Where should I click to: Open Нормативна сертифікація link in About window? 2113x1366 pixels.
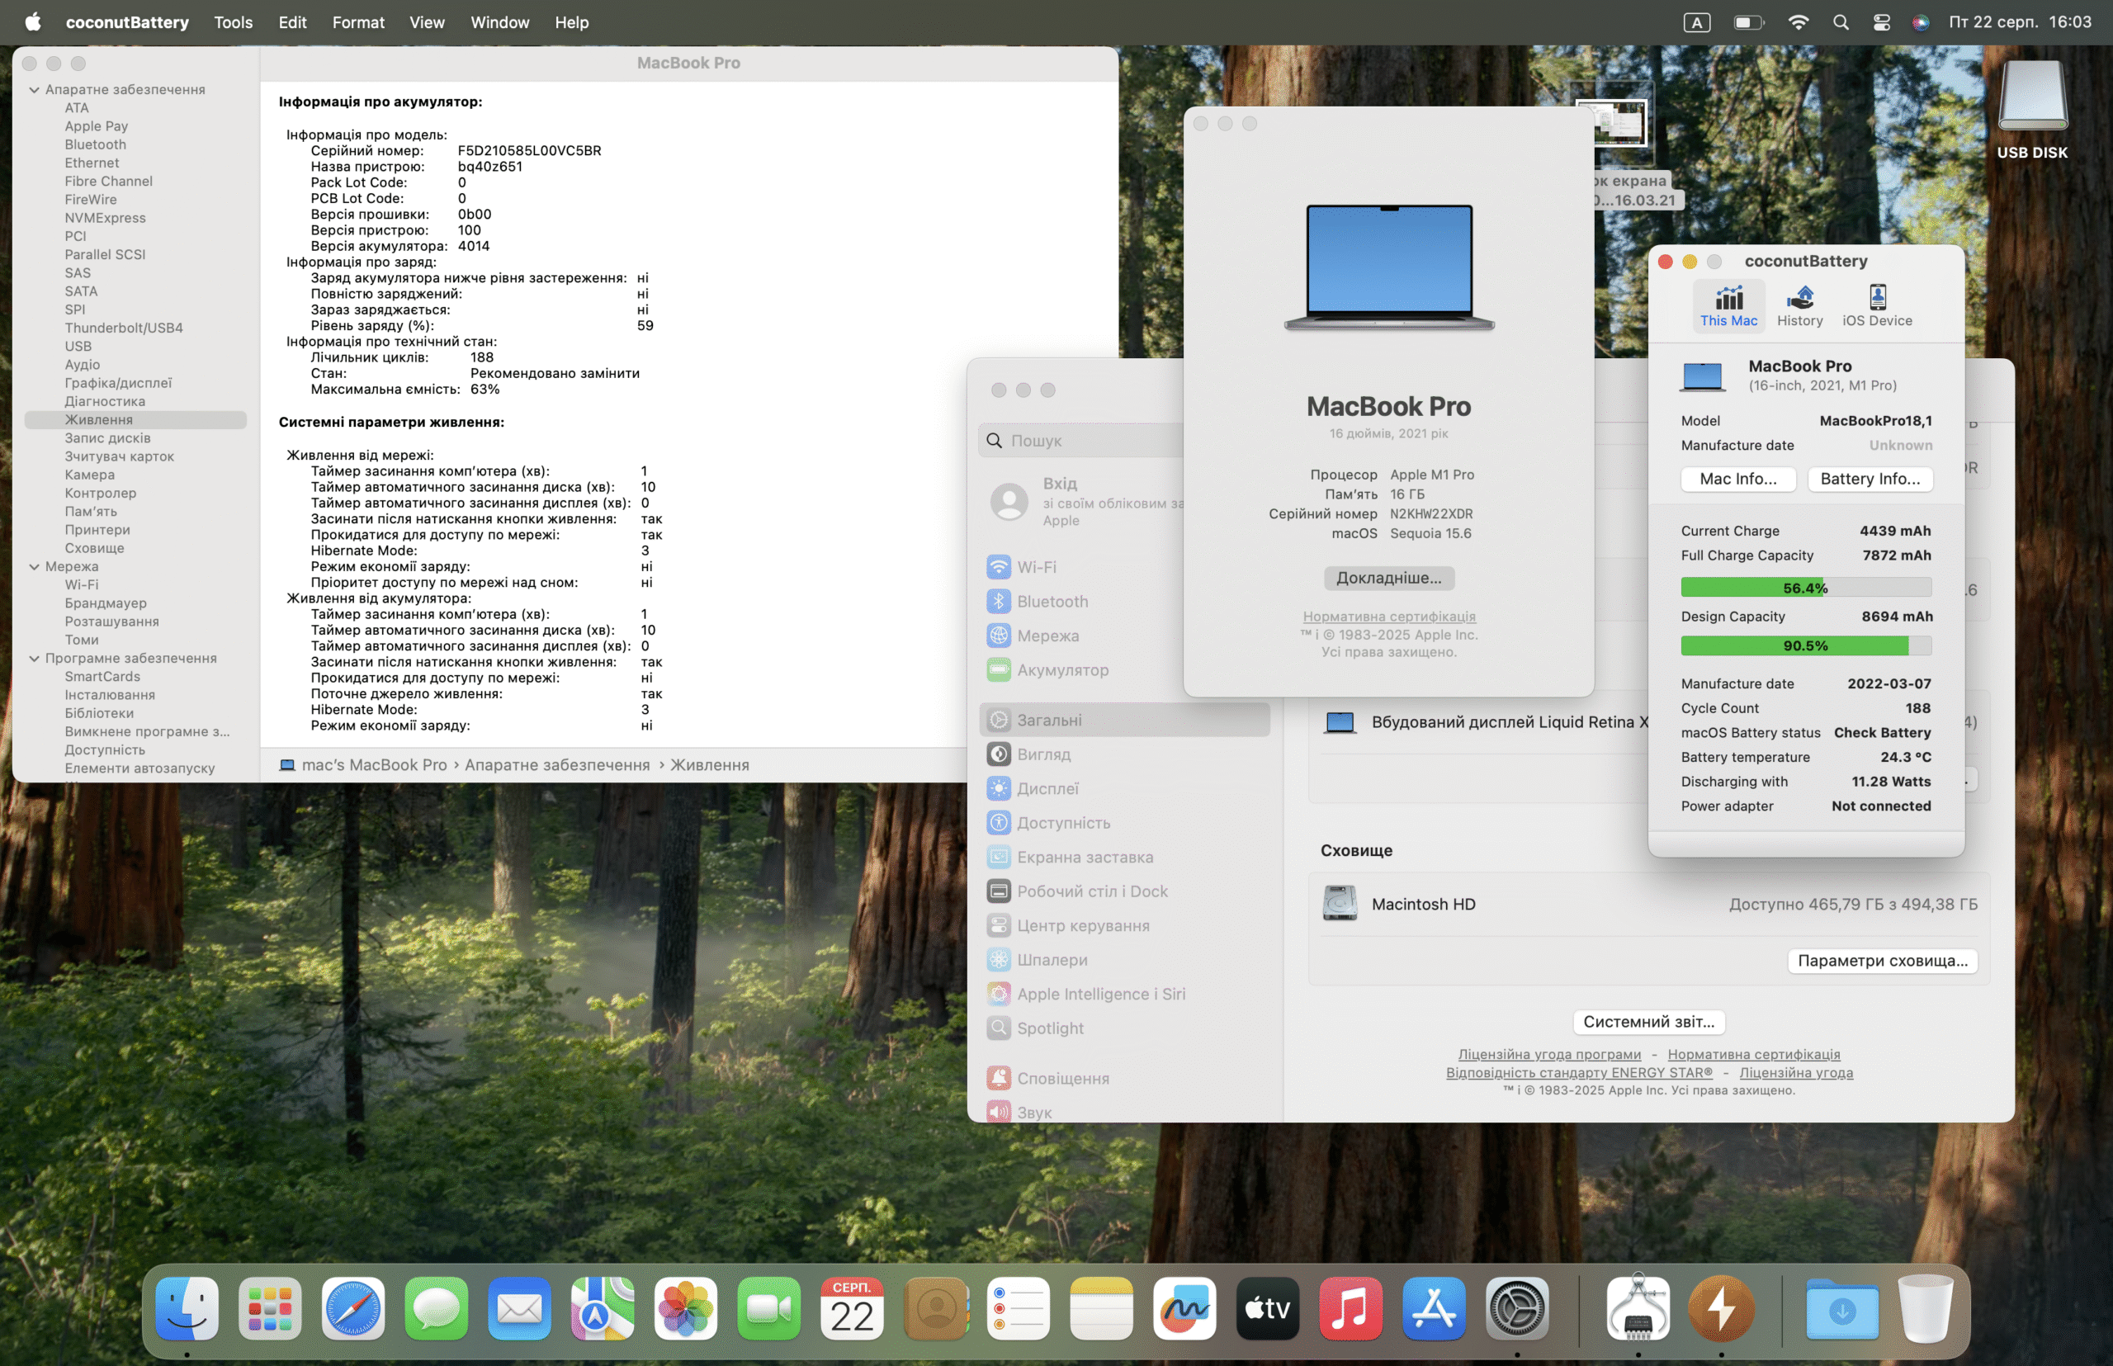click(1388, 617)
